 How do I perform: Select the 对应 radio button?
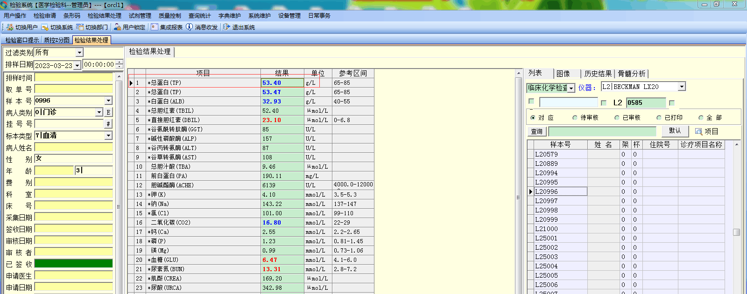point(533,118)
